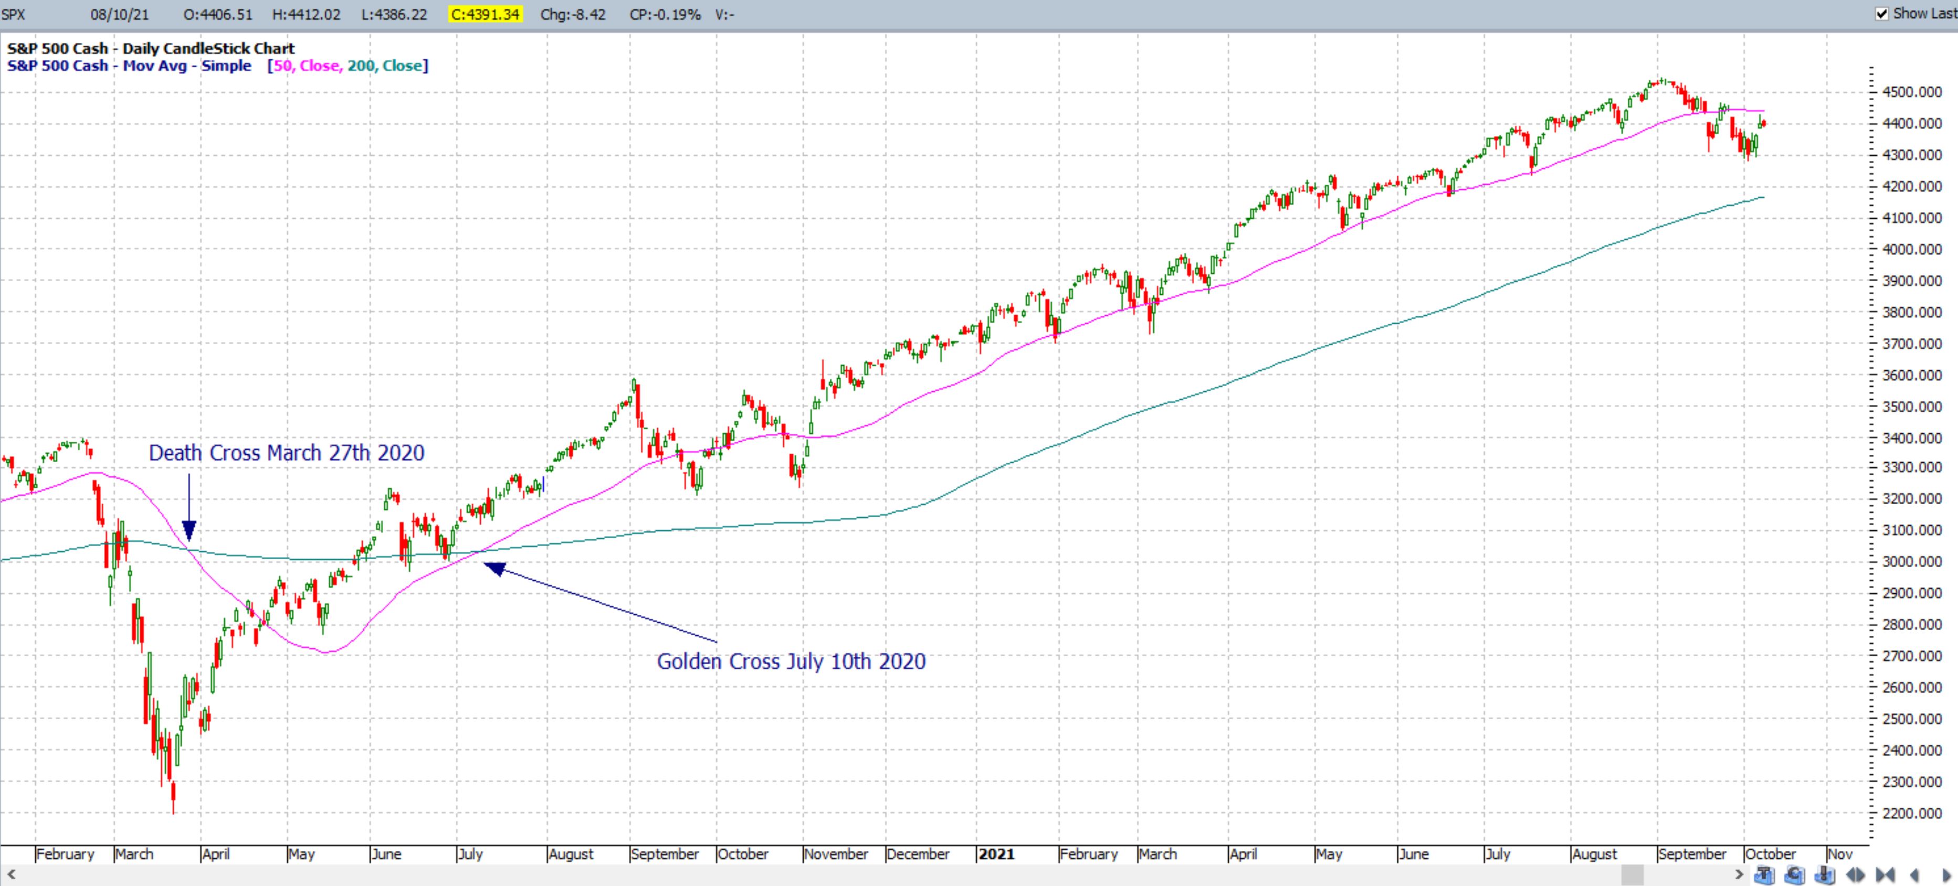
Task: Click the high value H:4412.02
Action: (x=307, y=15)
